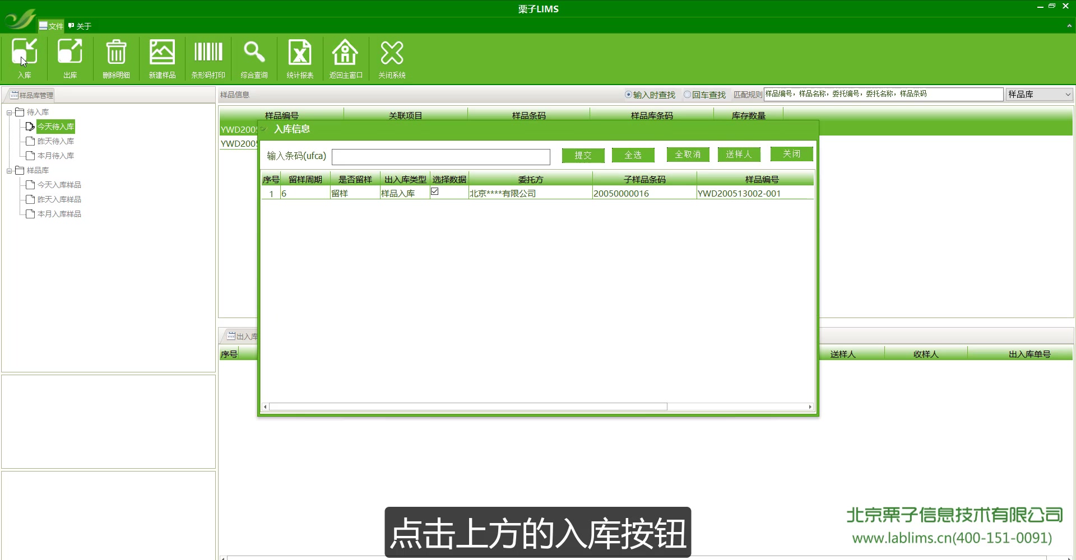Uncheck the 选择数据 checkbox in row 1
The height and width of the screenshot is (560, 1076).
point(435,192)
